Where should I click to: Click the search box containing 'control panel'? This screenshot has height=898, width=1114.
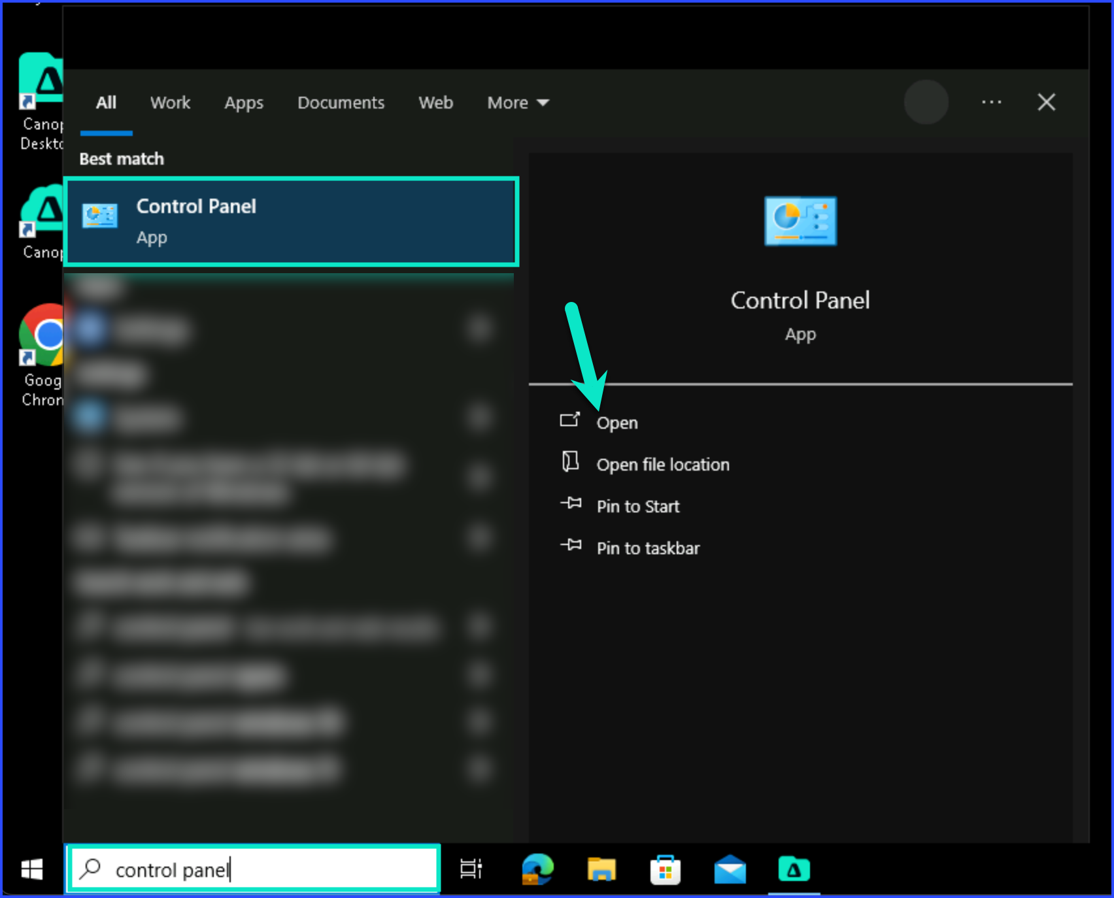tap(254, 869)
